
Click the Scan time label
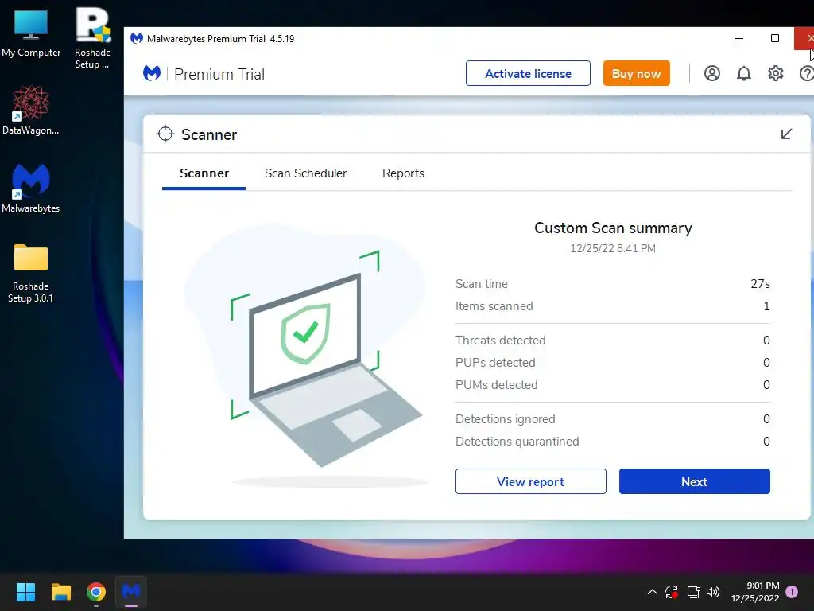coord(481,284)
